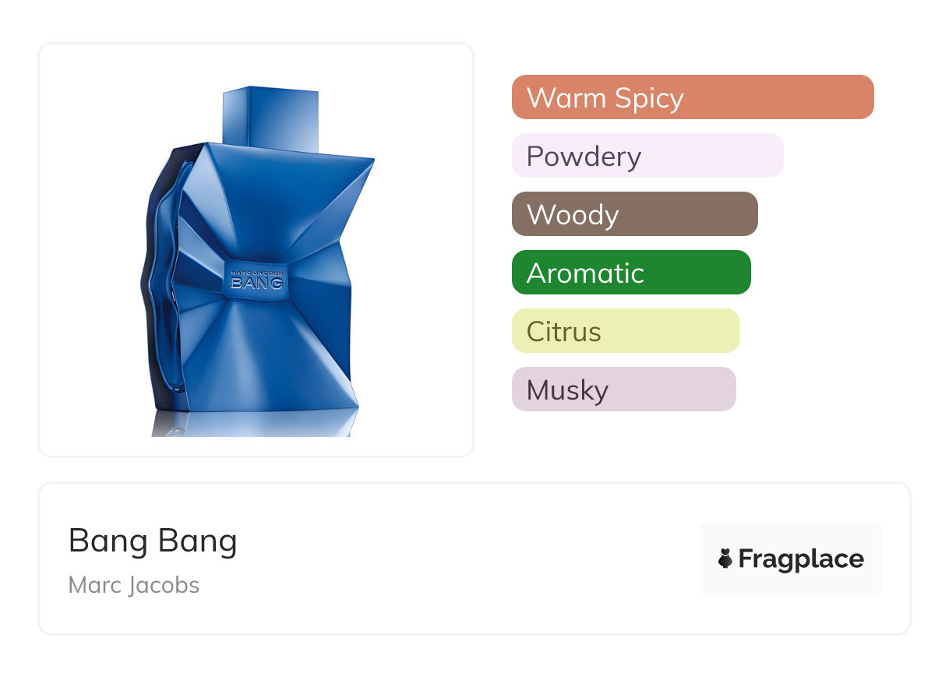Select the Musky accord bar
Viewport: 949px width, 673px height.
(x=623, y=389)
